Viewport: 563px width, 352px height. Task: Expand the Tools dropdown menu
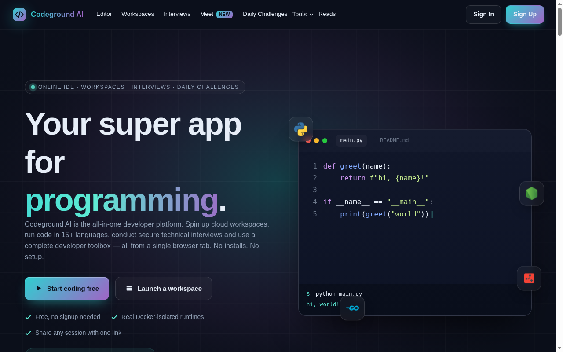click(x=303, y=14)
